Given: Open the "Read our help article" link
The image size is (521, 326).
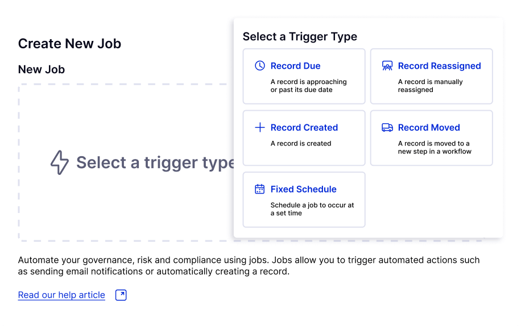Looking at the screenshot, I should [61, 295].
